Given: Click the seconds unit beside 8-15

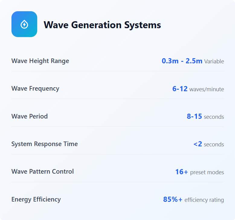Looking at the screenshot, I should (214, 117).
